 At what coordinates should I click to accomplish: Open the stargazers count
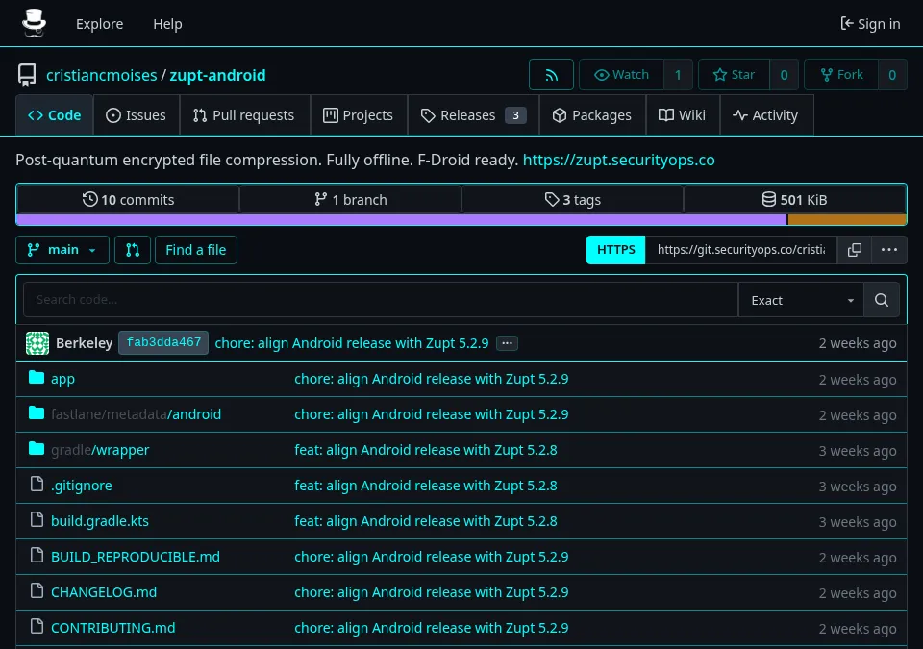click(x=785, y=75)
